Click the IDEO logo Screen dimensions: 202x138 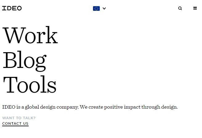point(12,8)
